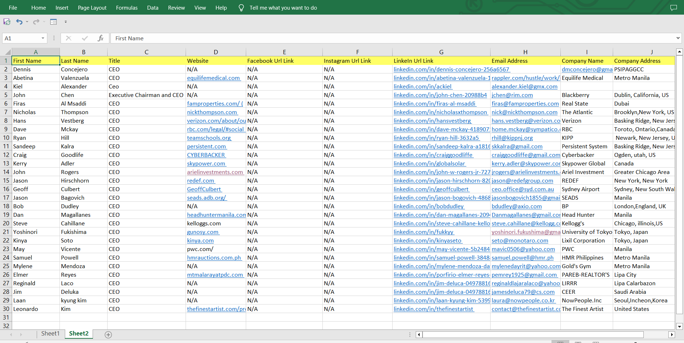Open the hmrauctions.com.ph website link

tap(214, 257)
